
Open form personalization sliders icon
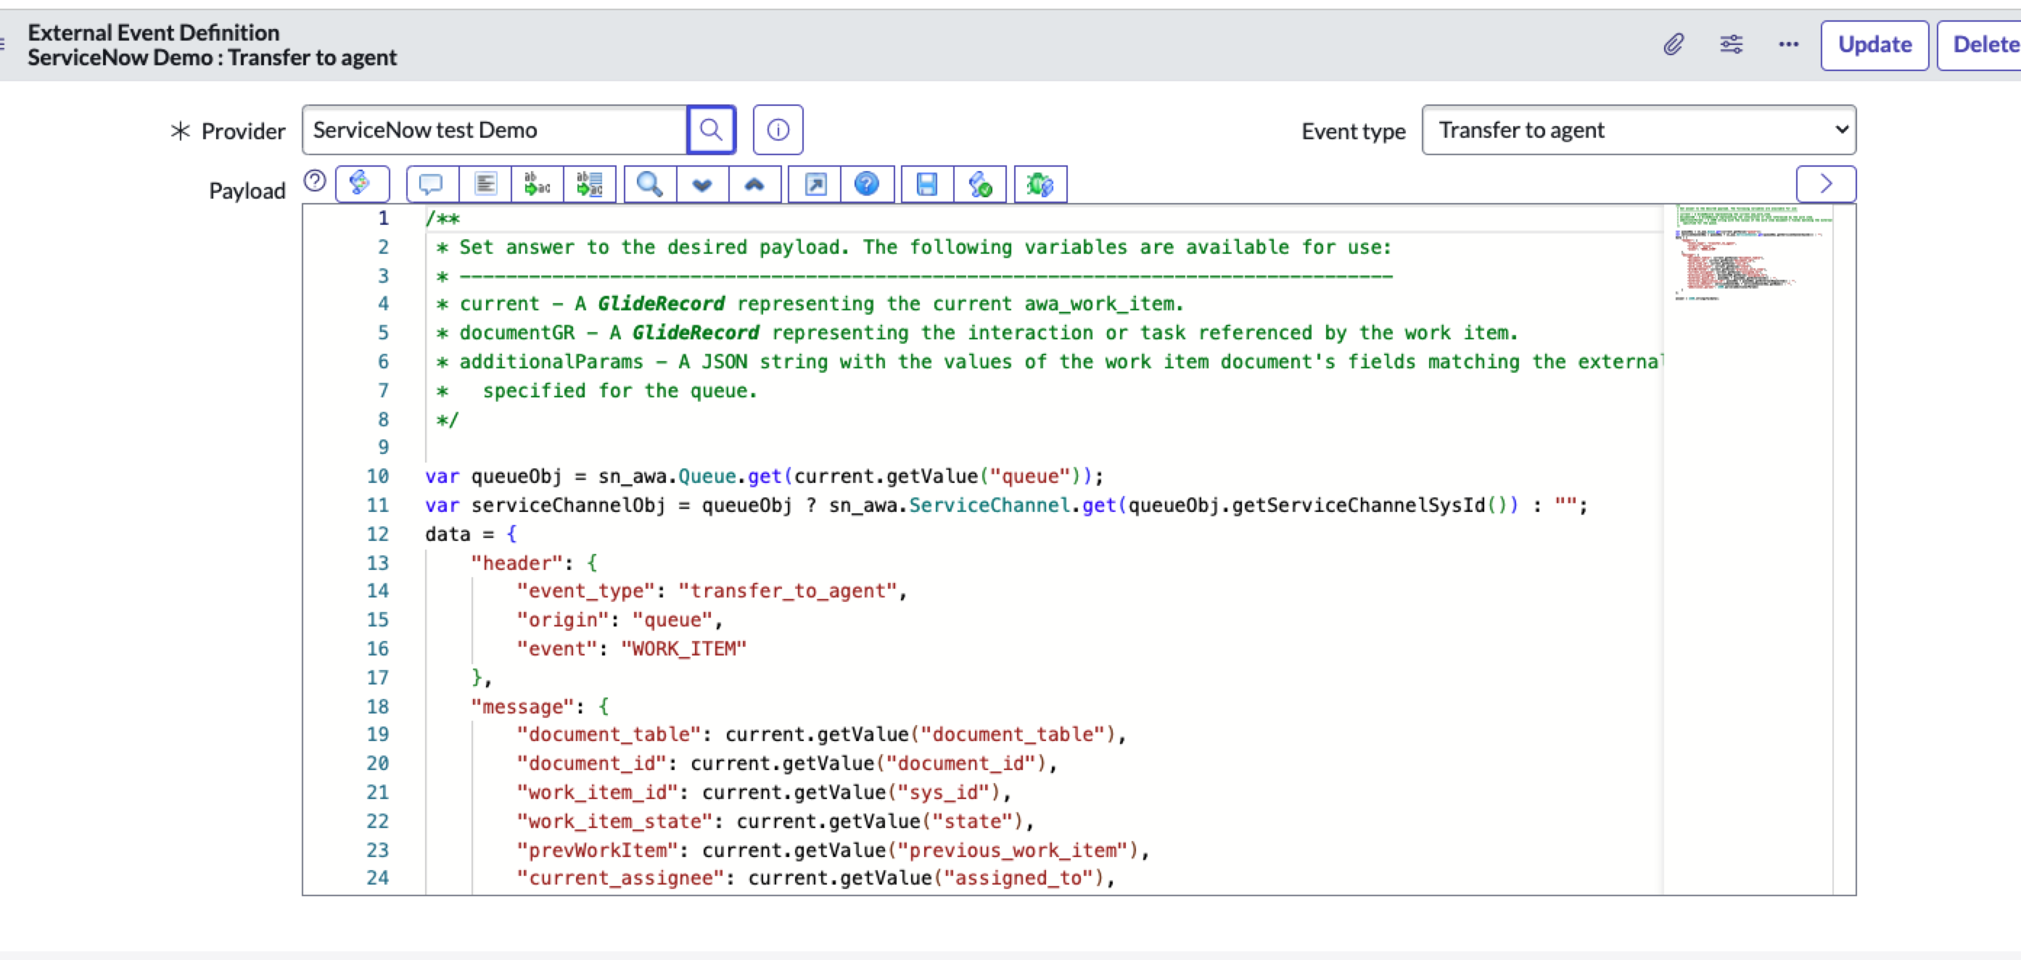click(1732, 45)
